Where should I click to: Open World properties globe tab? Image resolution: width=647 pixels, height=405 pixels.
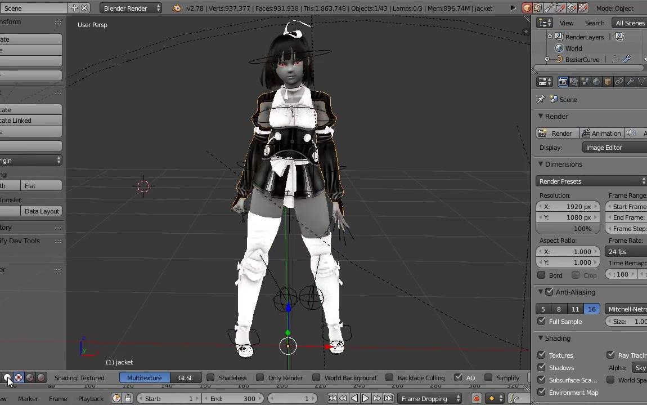point(596,82)
